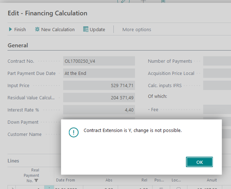Image resolution: width=231 pixels, height=189 pixels.
Task: Click the Contract No. field
Action: coord(99,61)
